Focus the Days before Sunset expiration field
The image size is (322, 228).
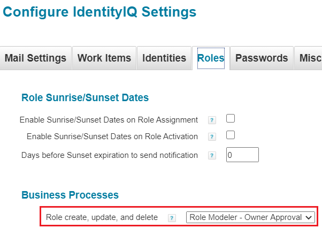click(x=242, y=155)
